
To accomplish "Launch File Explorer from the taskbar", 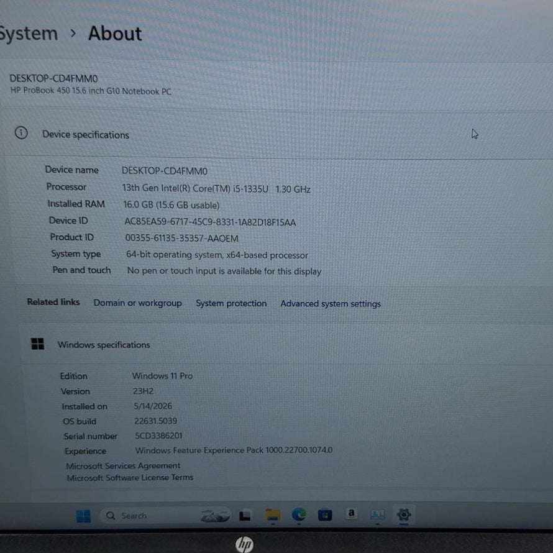I will pos(273,516).
